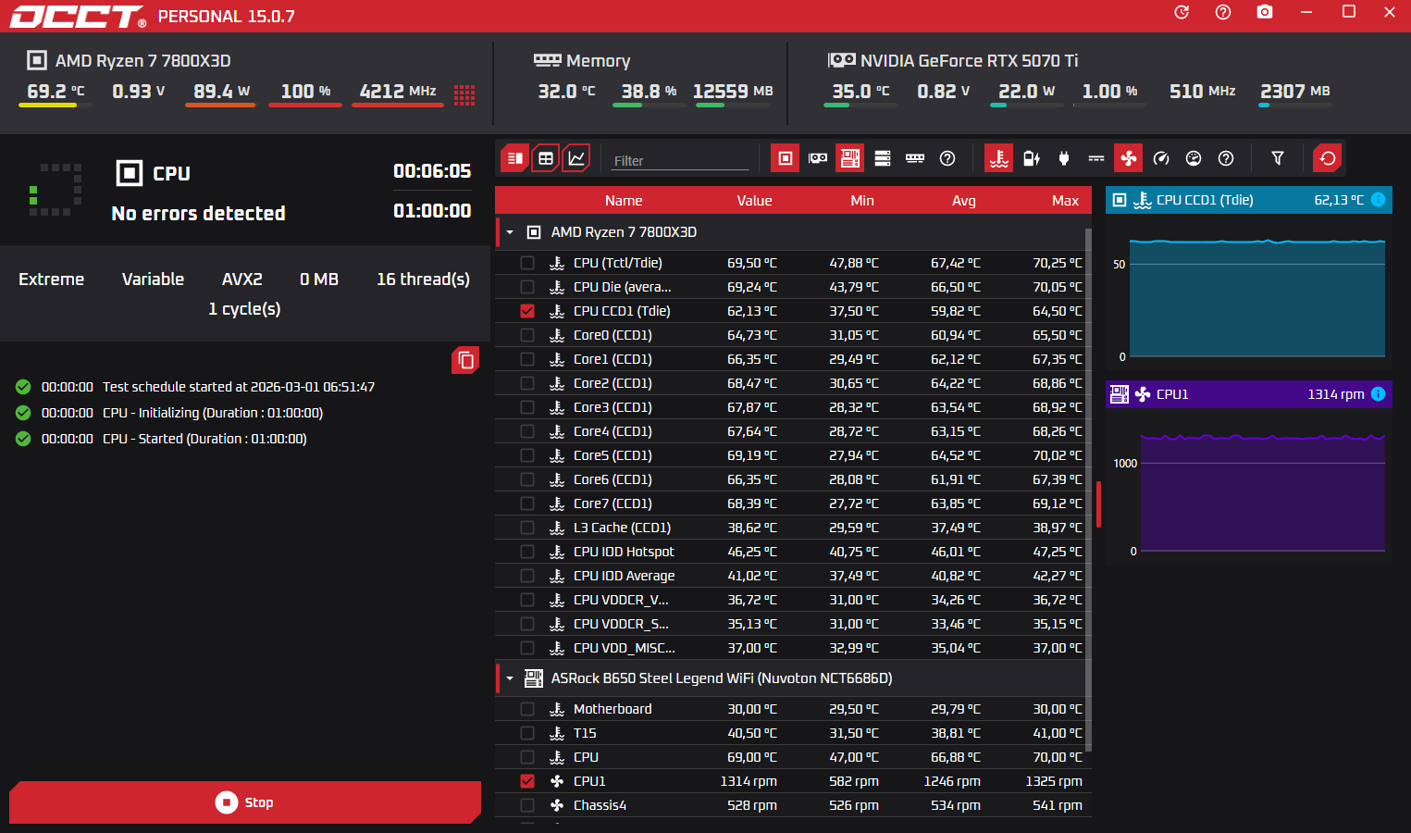The width and height of the screenshot is (1411, 833).
Task: Toggle the speedometer gauge sensor filter icon
Action: pyautogui.click(x=1161, y=158)
